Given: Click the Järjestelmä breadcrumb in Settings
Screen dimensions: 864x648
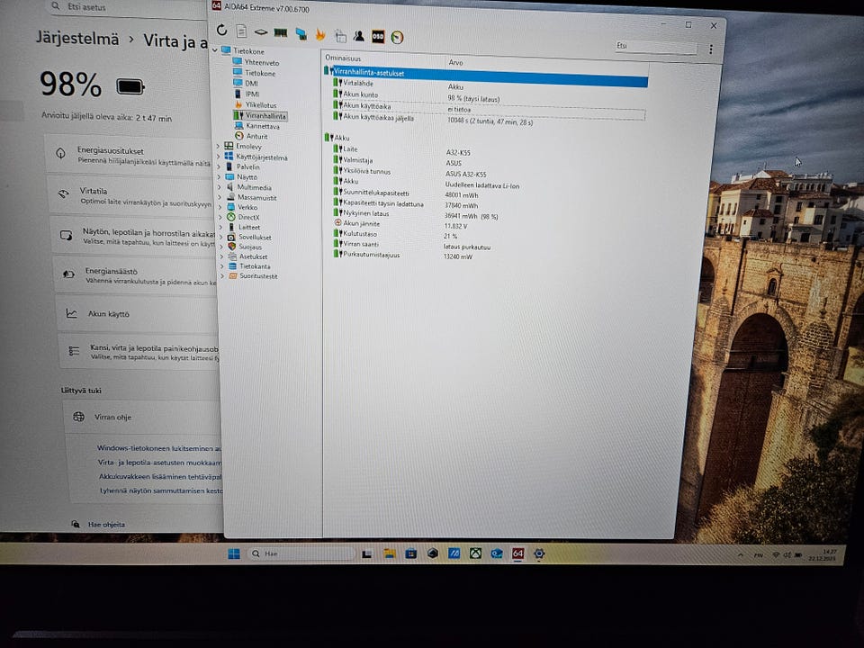Looking at the screenshot, I should click(77, 39).
